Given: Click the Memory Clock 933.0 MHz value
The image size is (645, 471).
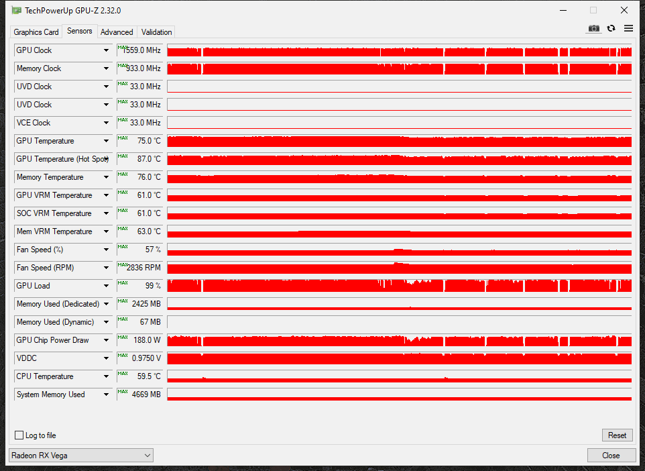Looking at the screenshot, I should click(x=140, y=68).
